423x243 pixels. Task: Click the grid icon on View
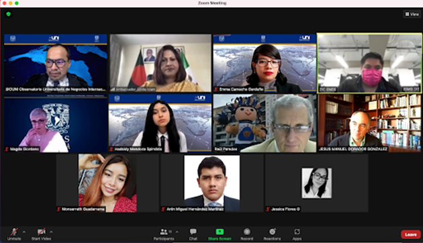click(407, 14)
